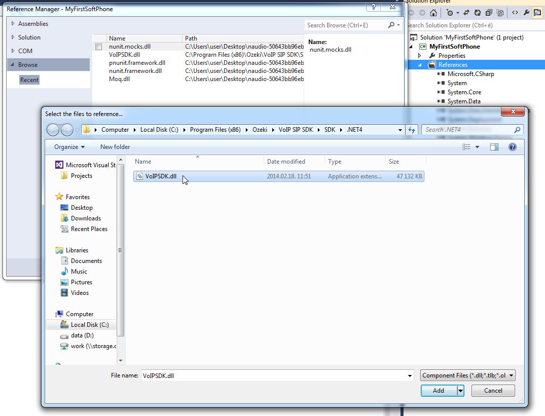
Task: Select Desktop under Favorites
Action: (77, 208)
